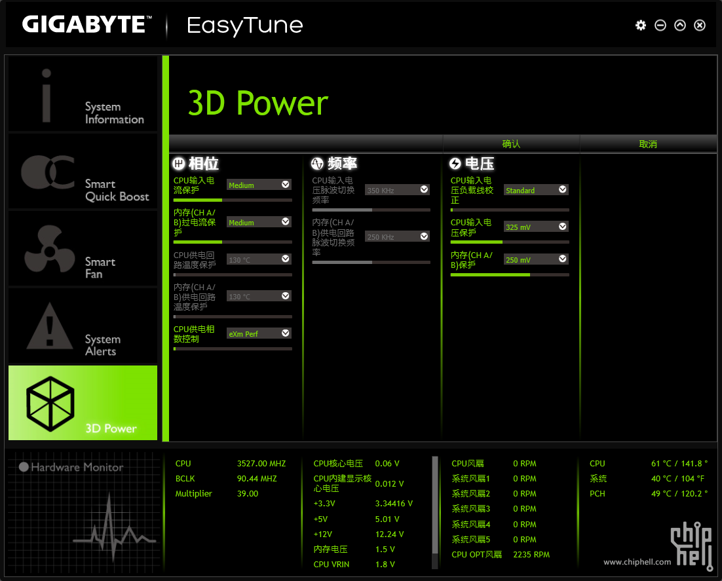Click the slider under the 350 KHz dropdown
722x581 pixels.
coord(371,210)
